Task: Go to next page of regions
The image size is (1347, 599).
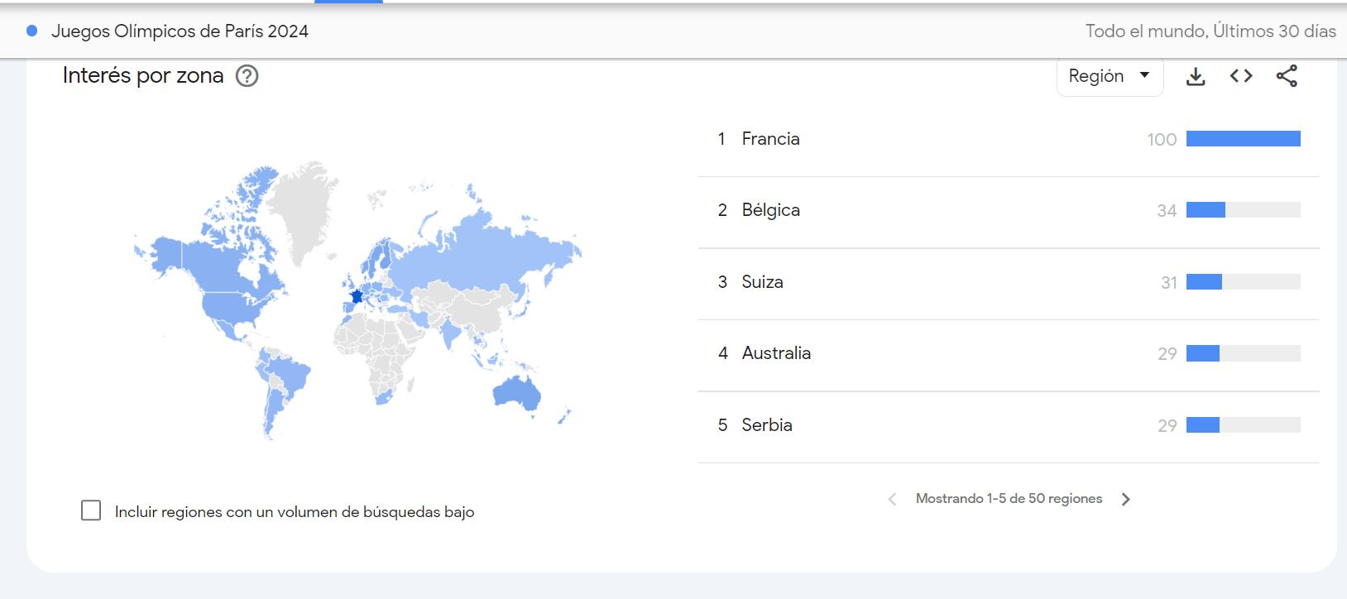Action: [x=1125, y=499]
